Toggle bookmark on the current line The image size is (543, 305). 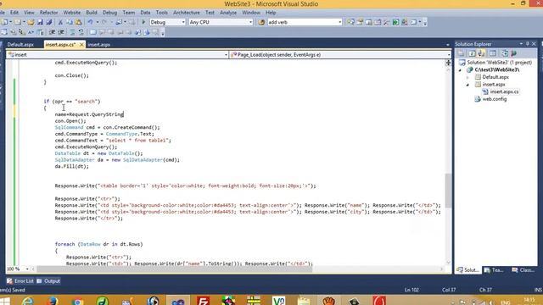click(x=92, y=32)
